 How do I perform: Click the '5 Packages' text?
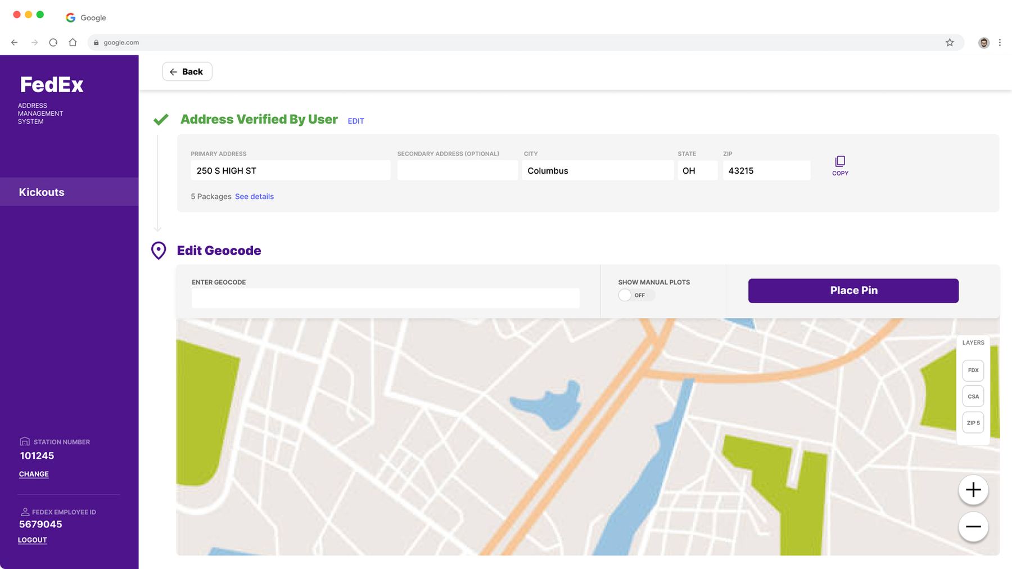pos(211,196)
